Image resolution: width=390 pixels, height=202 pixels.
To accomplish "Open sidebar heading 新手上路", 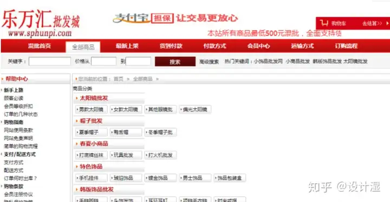I will (14, 90).
